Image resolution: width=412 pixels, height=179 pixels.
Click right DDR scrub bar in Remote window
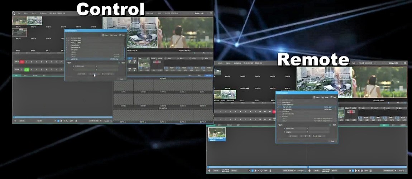tap(357, 167)
